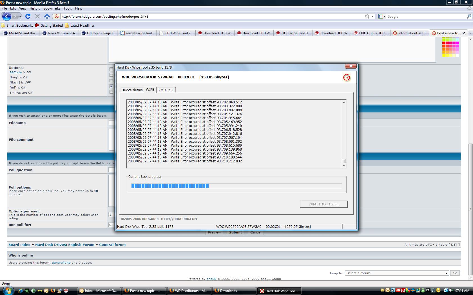The height and width of the screenshot is (295, 473).
Task: Open the Edit menu
Action: pyautogui.click(x=13, y=8)
